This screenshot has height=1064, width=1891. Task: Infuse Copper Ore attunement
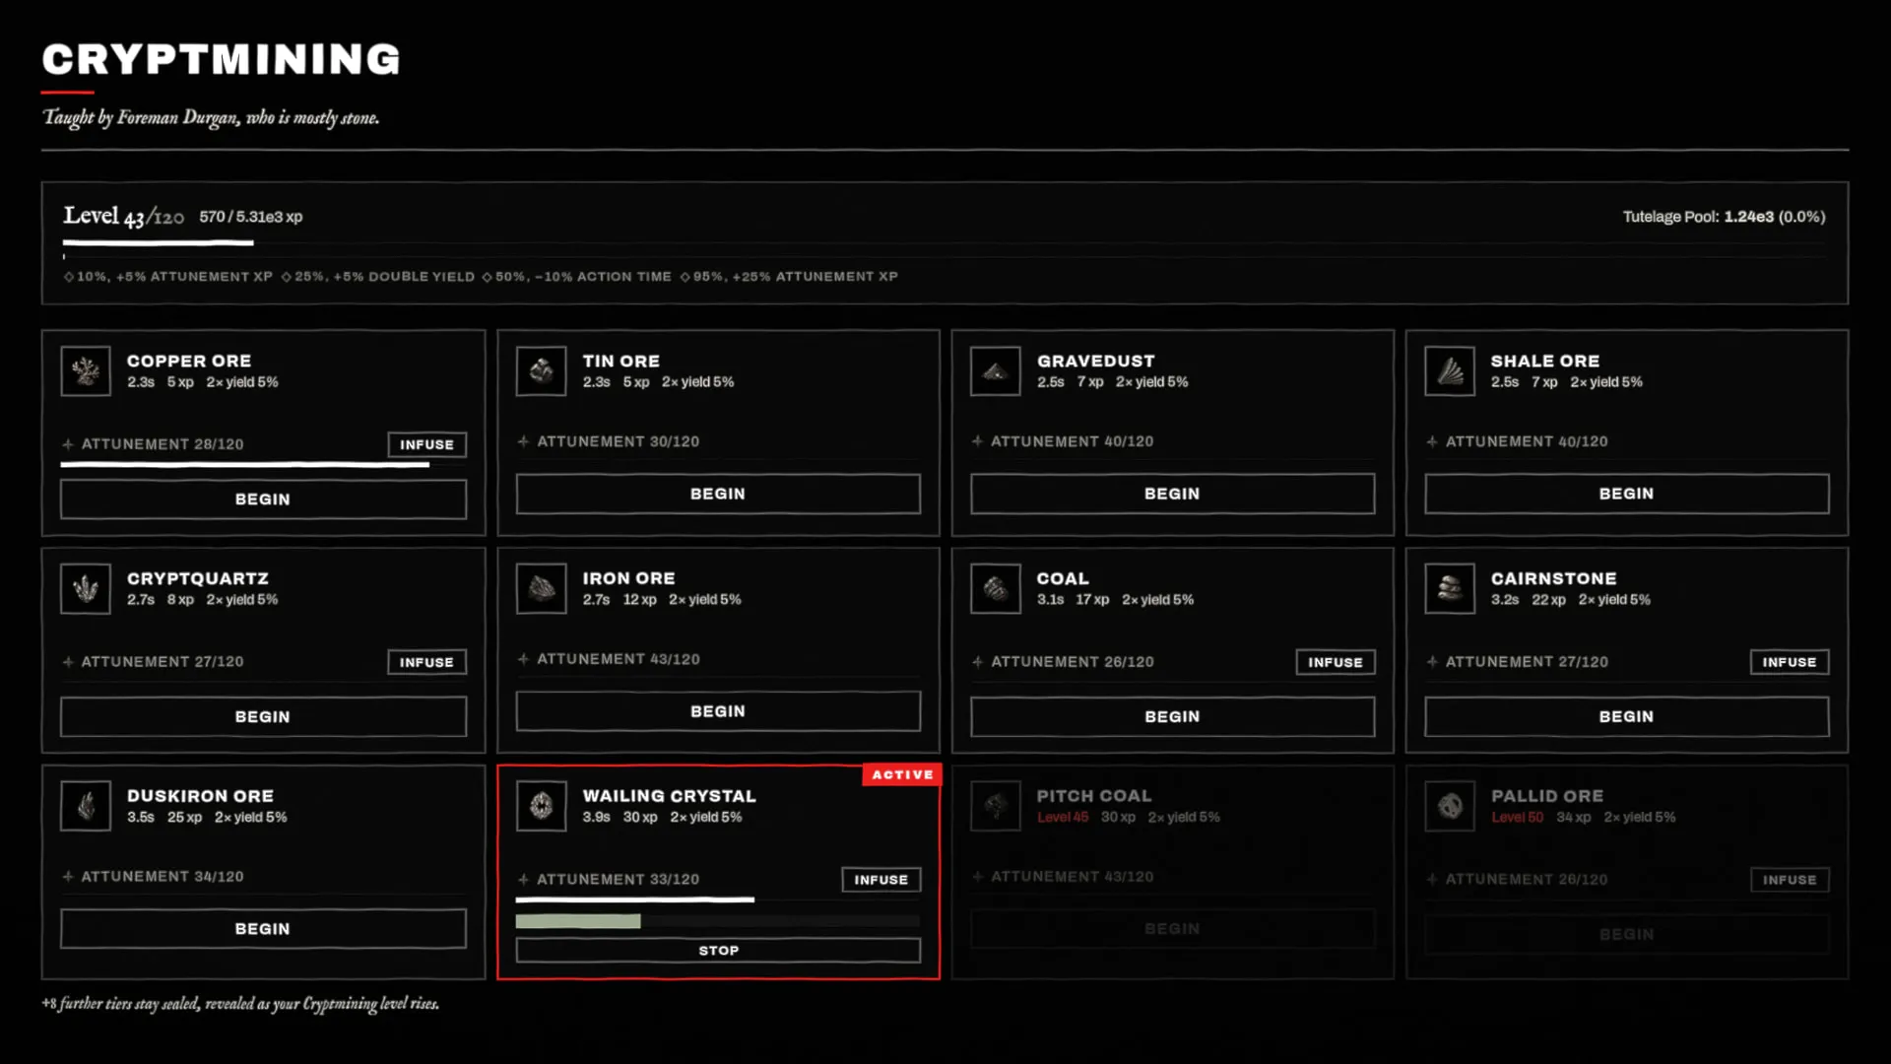(x=426, y=444)
